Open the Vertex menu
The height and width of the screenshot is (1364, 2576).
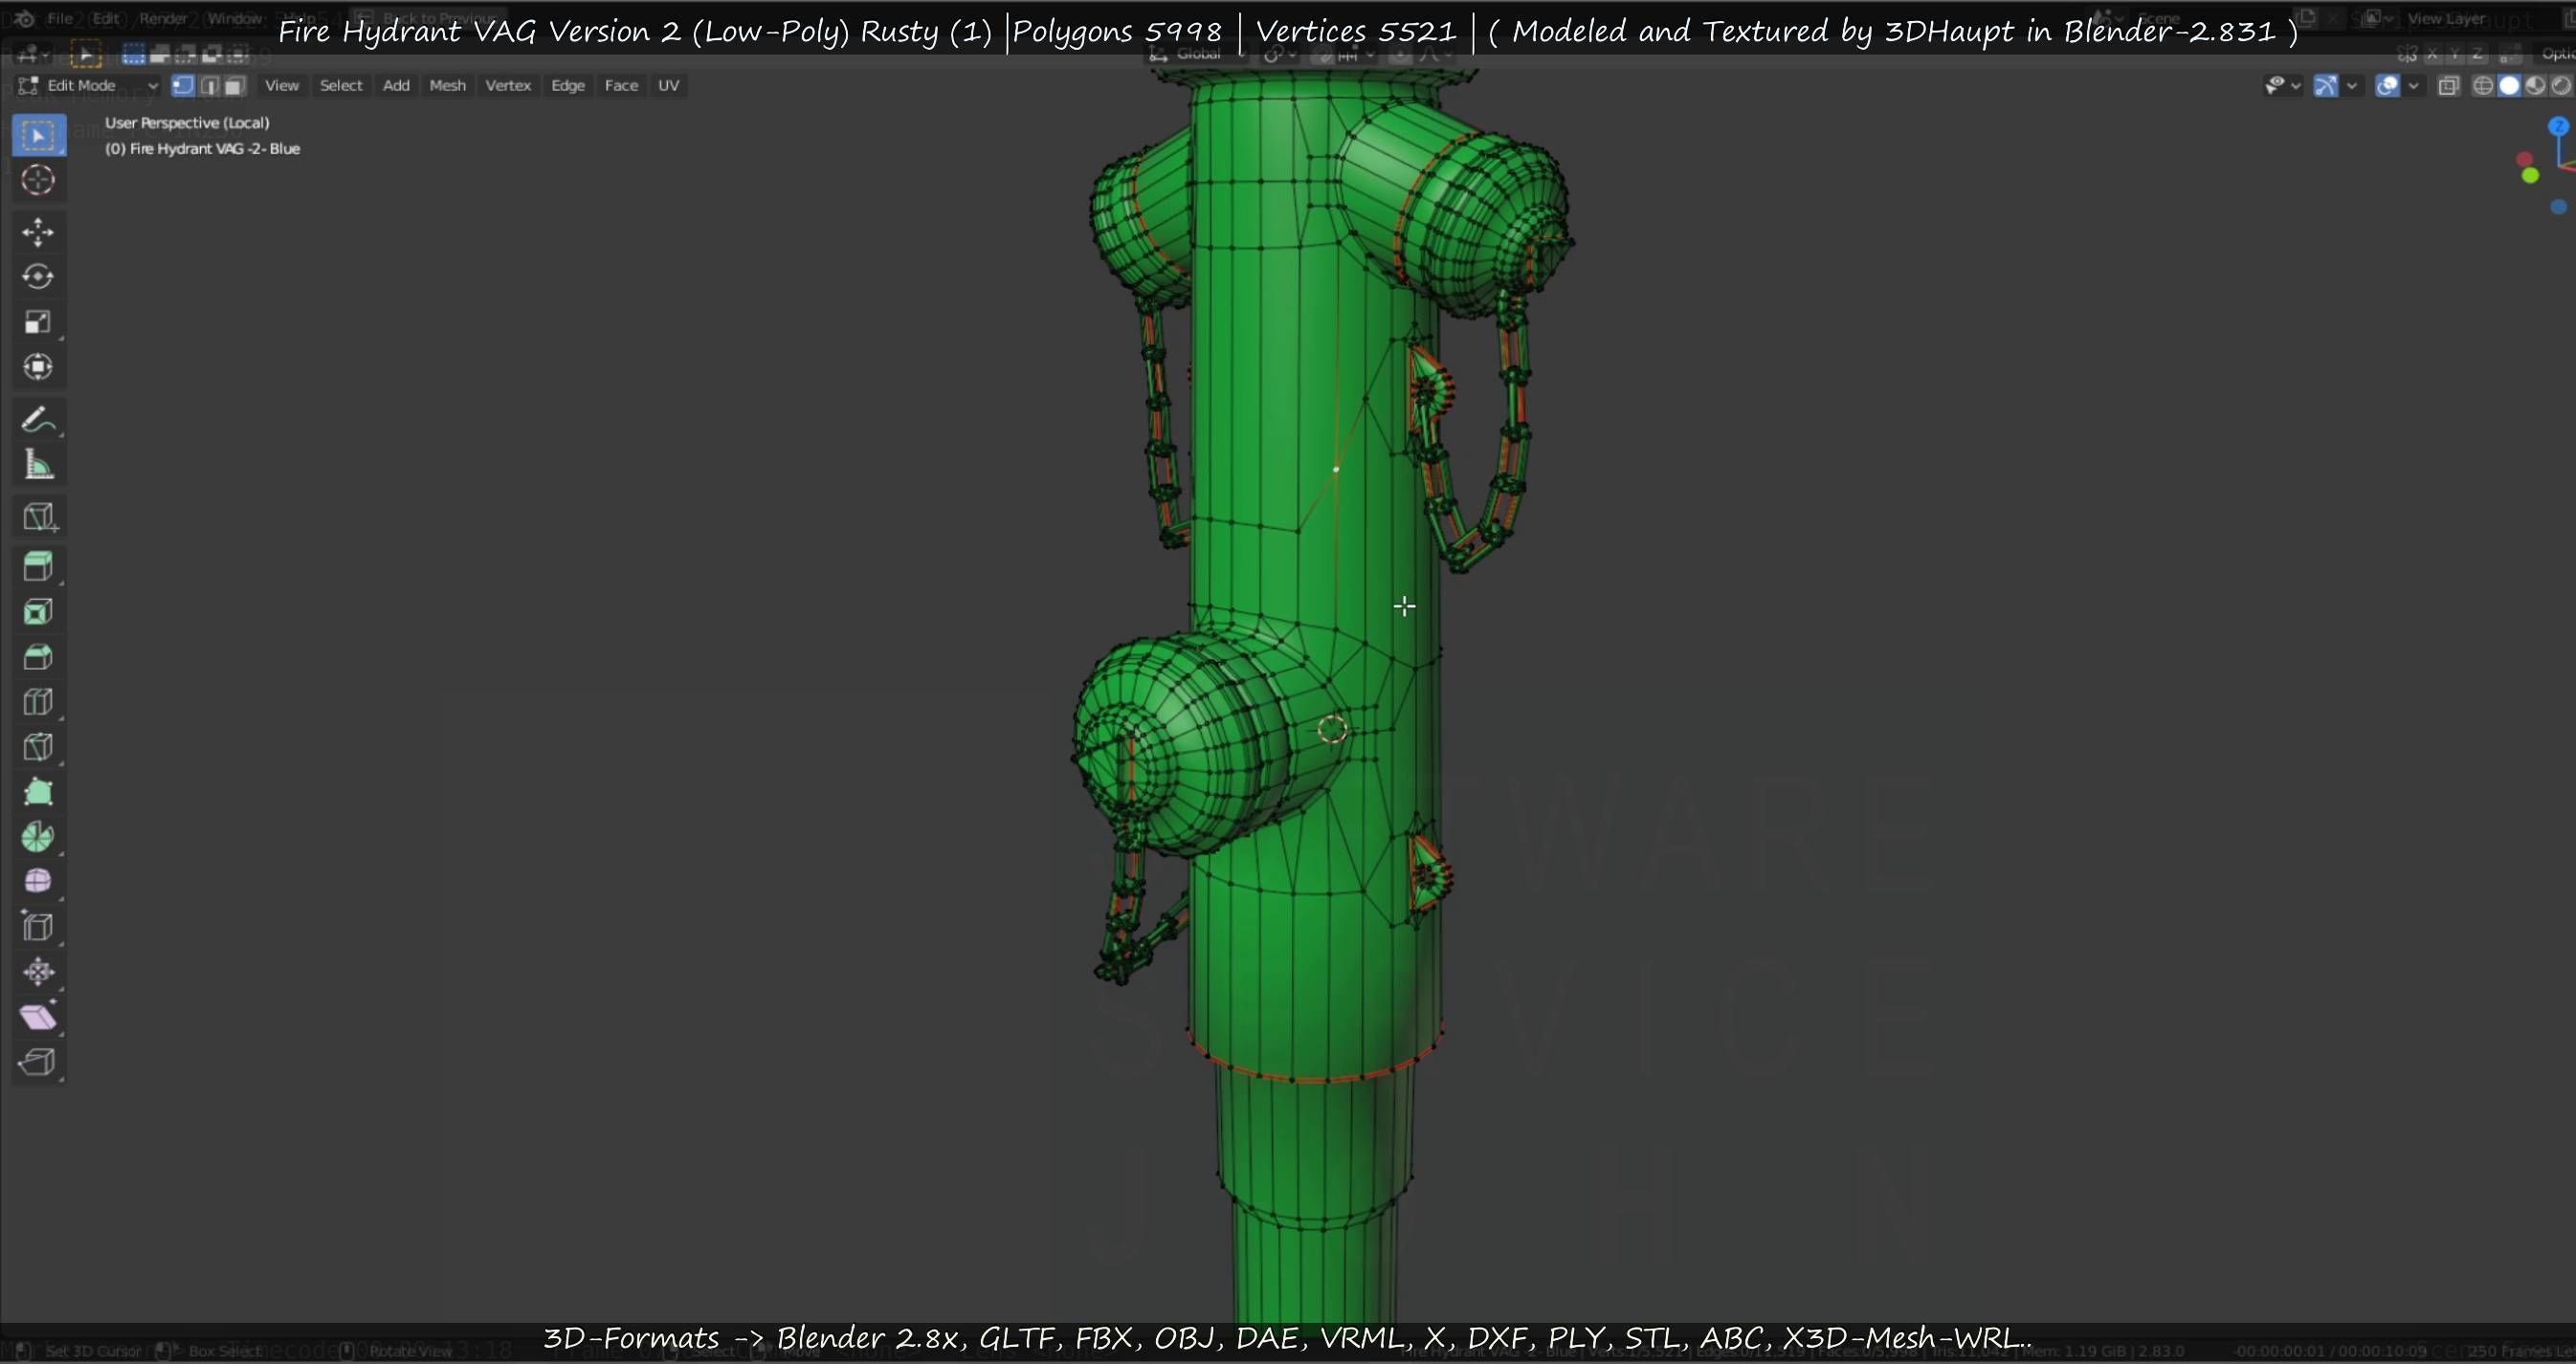(x=508, y=86)
